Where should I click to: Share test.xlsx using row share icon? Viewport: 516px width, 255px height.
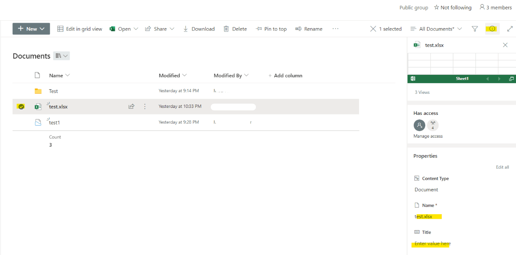[x=131, y=107]
